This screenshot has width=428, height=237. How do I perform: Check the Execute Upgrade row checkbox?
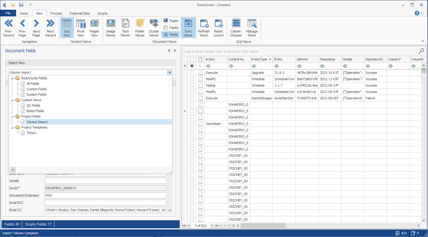click(x=192, y=73)
